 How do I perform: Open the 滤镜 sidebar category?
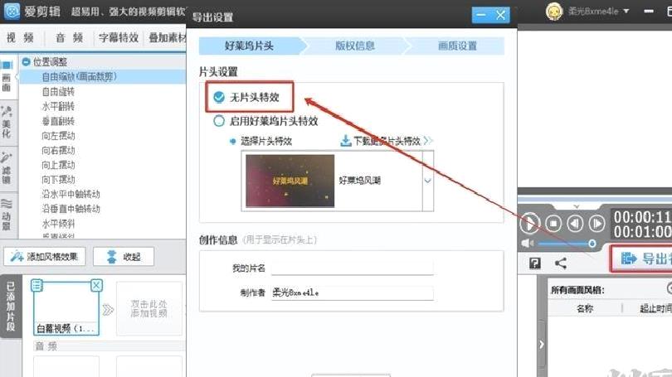tap(7, 168)
